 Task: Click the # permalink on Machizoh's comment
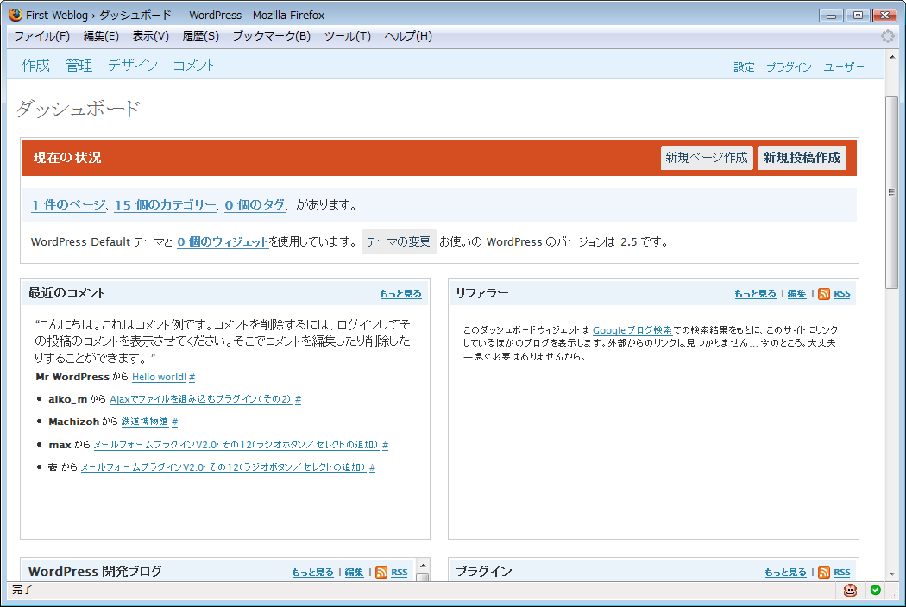[174, 422]
